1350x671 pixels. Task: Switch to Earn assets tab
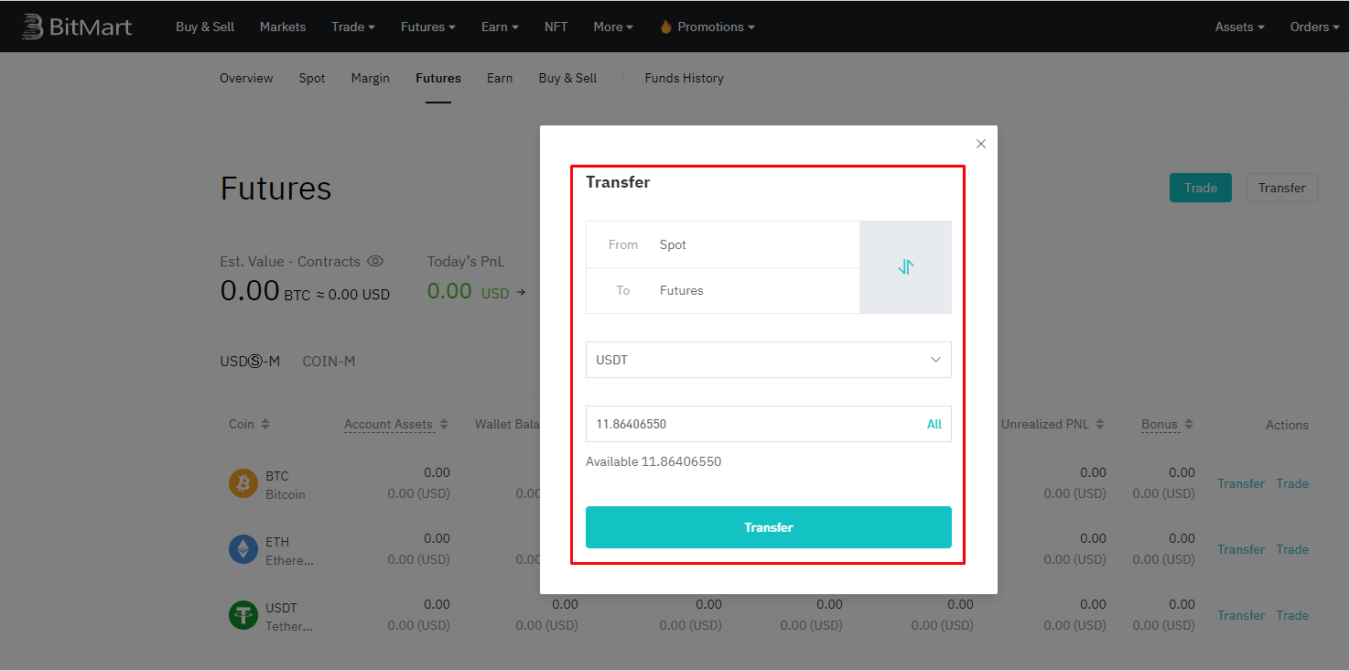coord(500,78)
